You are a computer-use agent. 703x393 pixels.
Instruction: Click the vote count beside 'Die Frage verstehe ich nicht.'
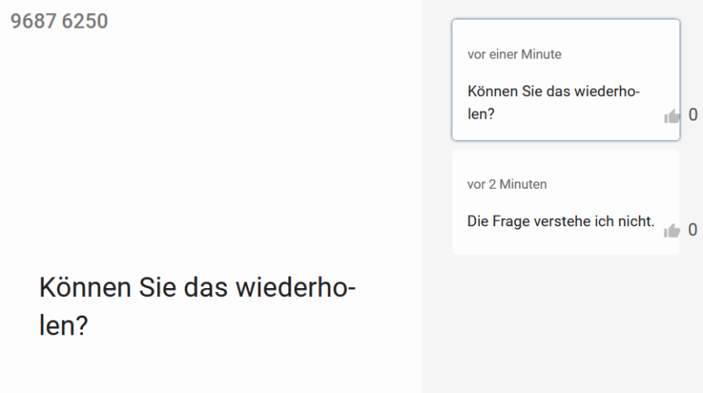(x=692, y=230)
